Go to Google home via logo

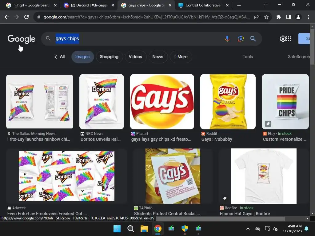coord(22,39)
